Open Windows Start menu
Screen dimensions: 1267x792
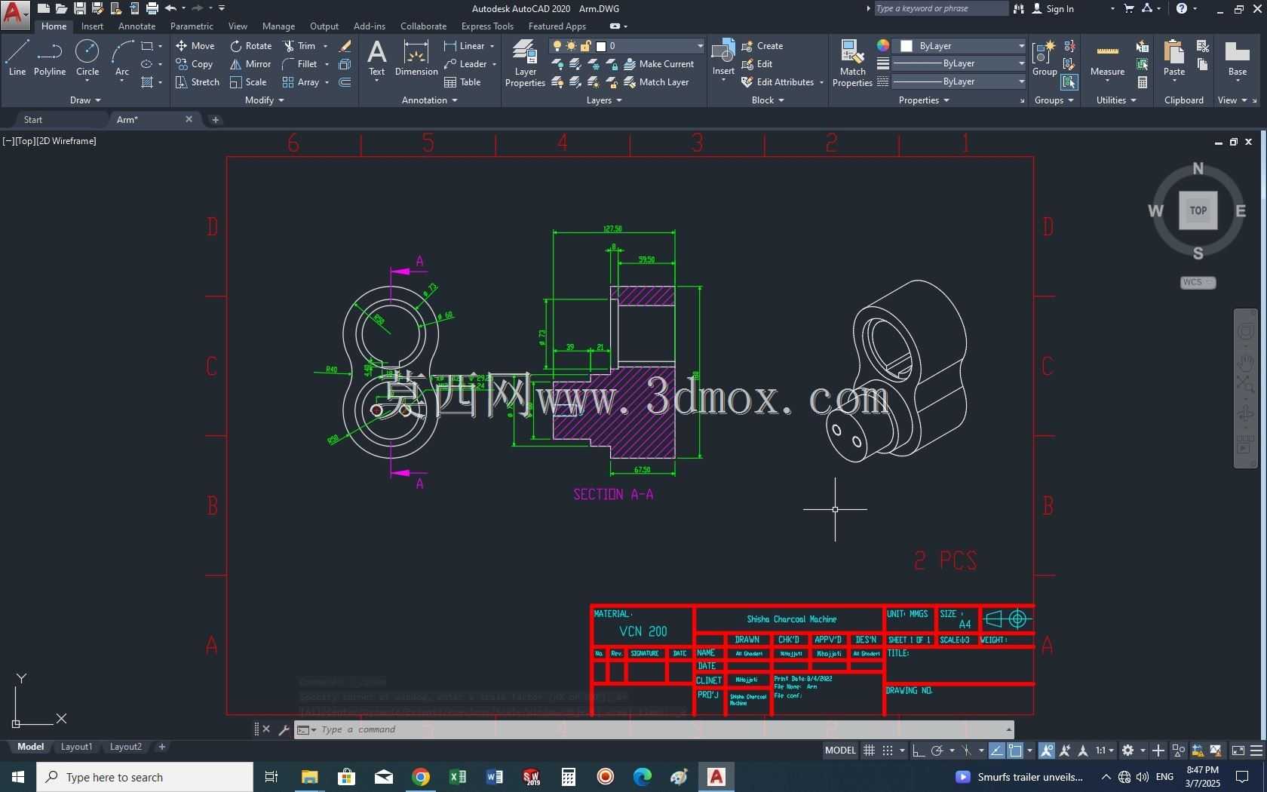pyautogui.click(x=17, y=776)
